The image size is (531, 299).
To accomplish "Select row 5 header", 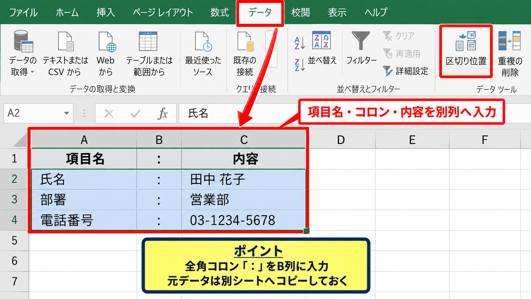I will 14,241.
